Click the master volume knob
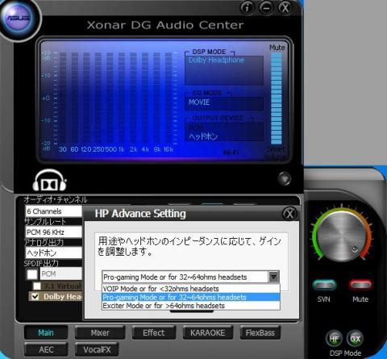 [x=342, y=236]
